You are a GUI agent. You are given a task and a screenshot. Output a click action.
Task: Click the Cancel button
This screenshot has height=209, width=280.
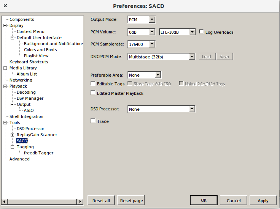click(234, 200)
